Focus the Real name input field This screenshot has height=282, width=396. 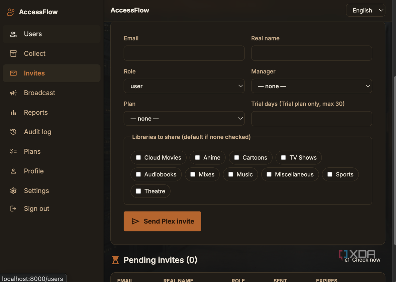pyautogui.click(x=311, y=53)
